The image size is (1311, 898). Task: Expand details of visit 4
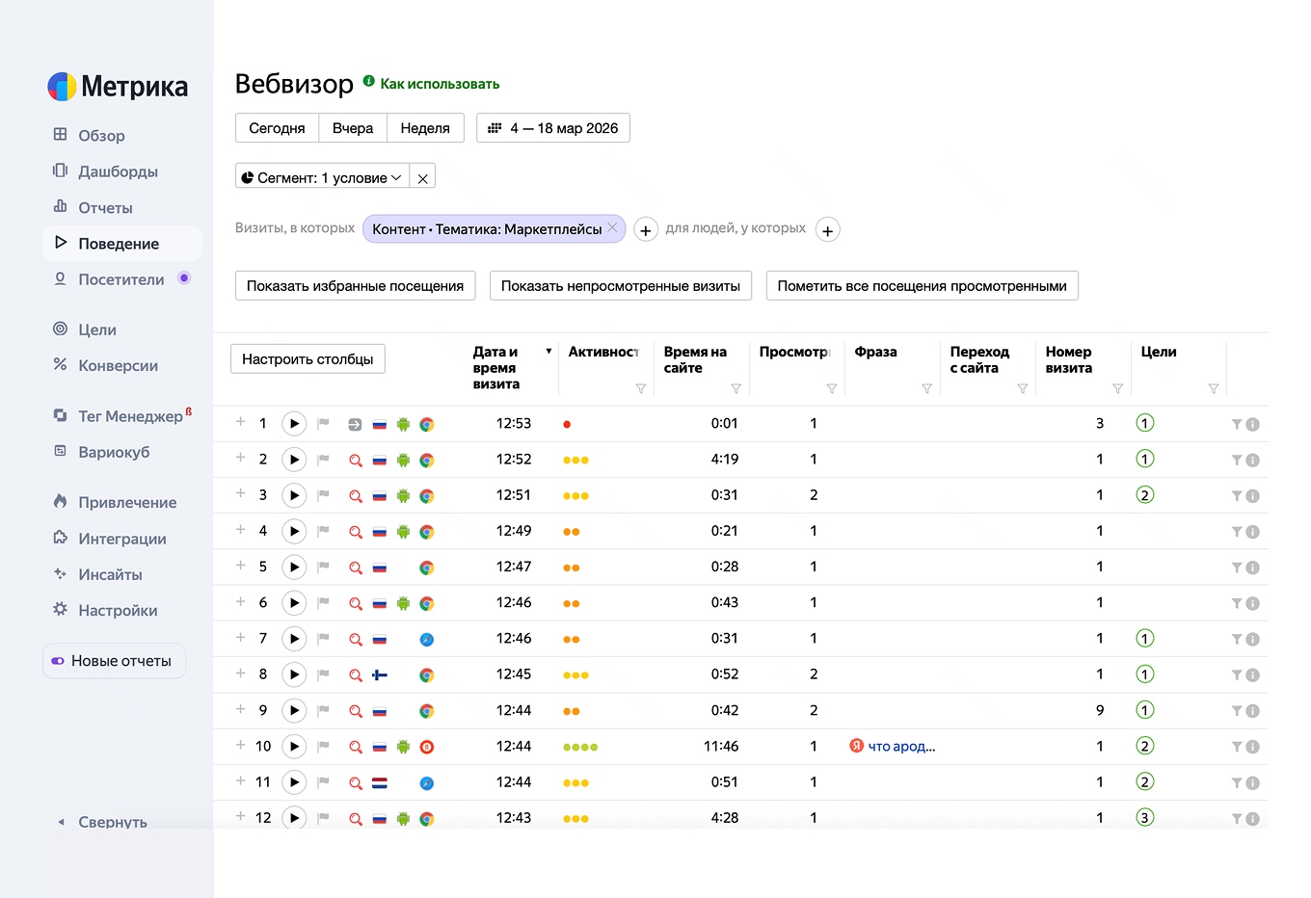click(241, 531)
